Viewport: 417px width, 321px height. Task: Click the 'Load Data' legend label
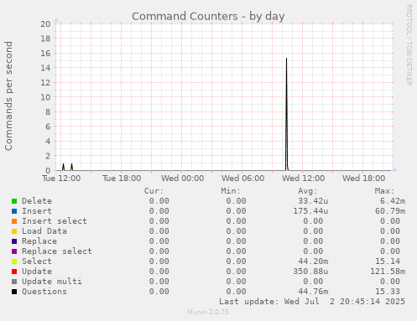click(x=44, y=231)
